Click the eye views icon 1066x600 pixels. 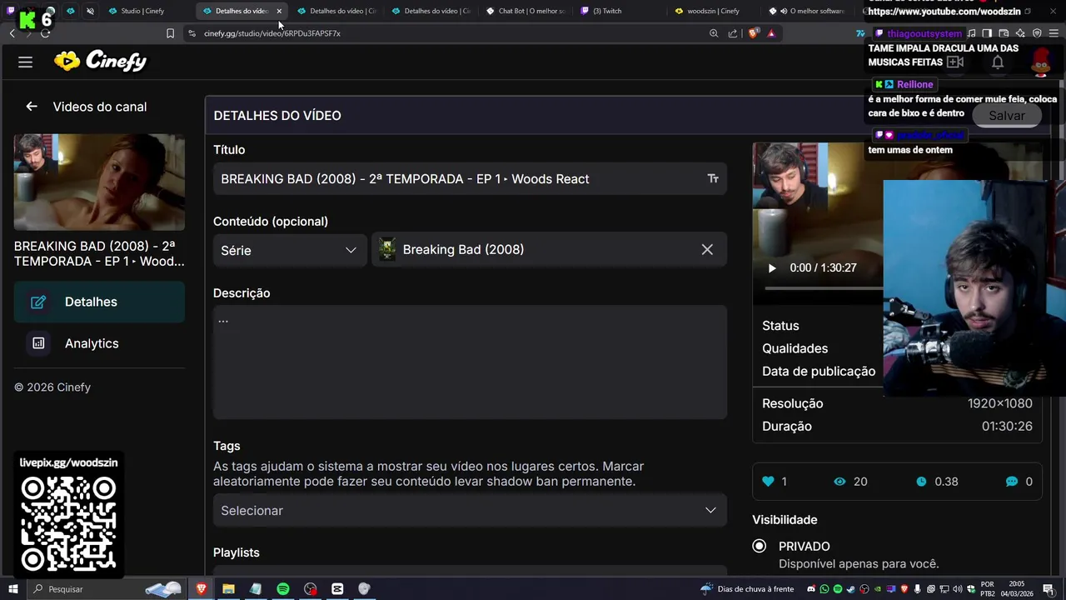click(839, 482)
